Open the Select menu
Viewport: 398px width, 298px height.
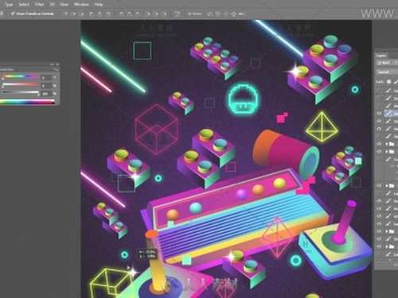(x=24, y=5)
